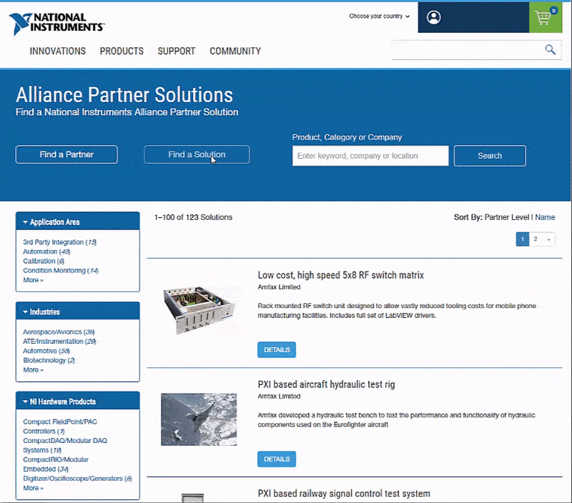This screenshot has height=503, width=572.
Task: Open the SUPPORT menu
Action: 176,51
